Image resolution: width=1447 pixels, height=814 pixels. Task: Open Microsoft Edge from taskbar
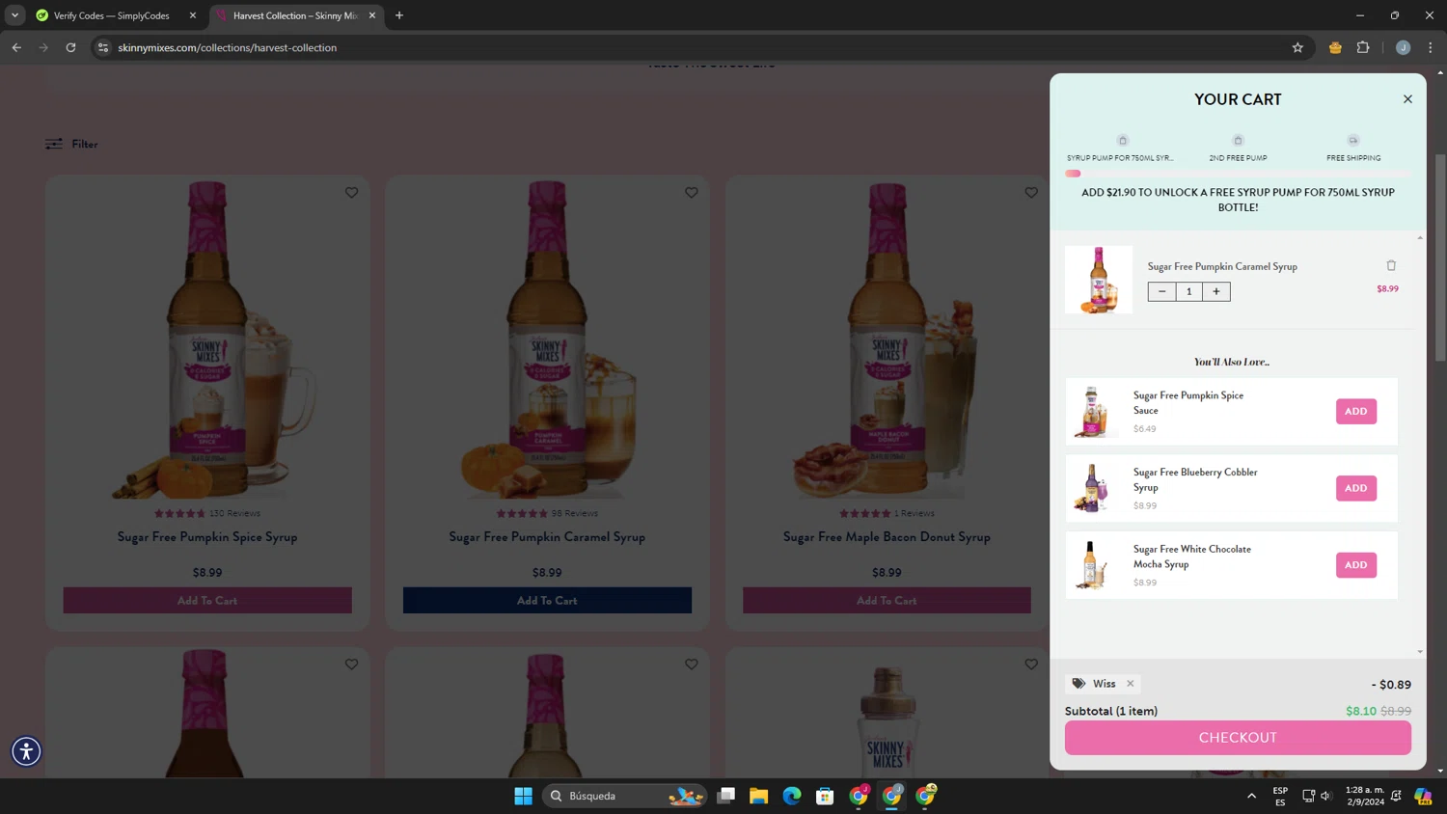tap(792, 796)
